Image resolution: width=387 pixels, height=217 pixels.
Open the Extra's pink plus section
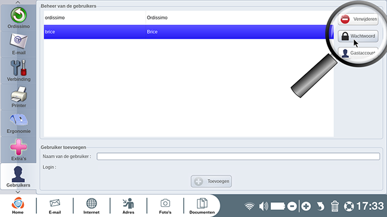coord(18,150)
